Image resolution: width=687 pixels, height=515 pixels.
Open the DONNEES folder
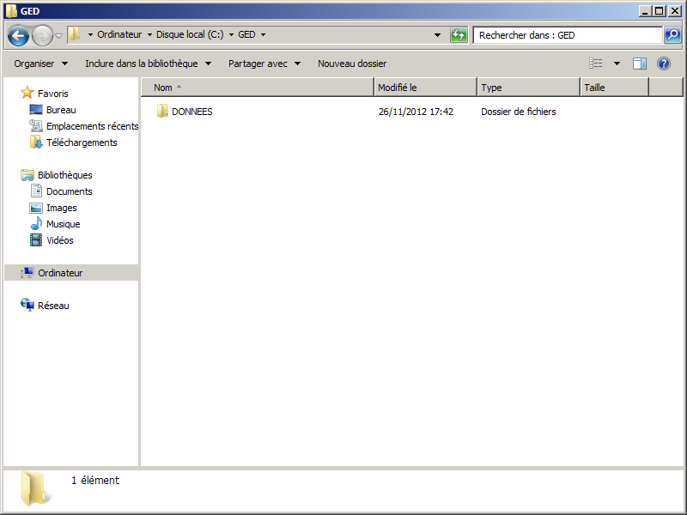tap(192, 112)
